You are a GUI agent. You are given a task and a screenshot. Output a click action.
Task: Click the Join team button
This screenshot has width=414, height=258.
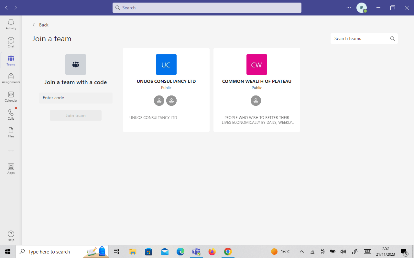click(76, 115)
